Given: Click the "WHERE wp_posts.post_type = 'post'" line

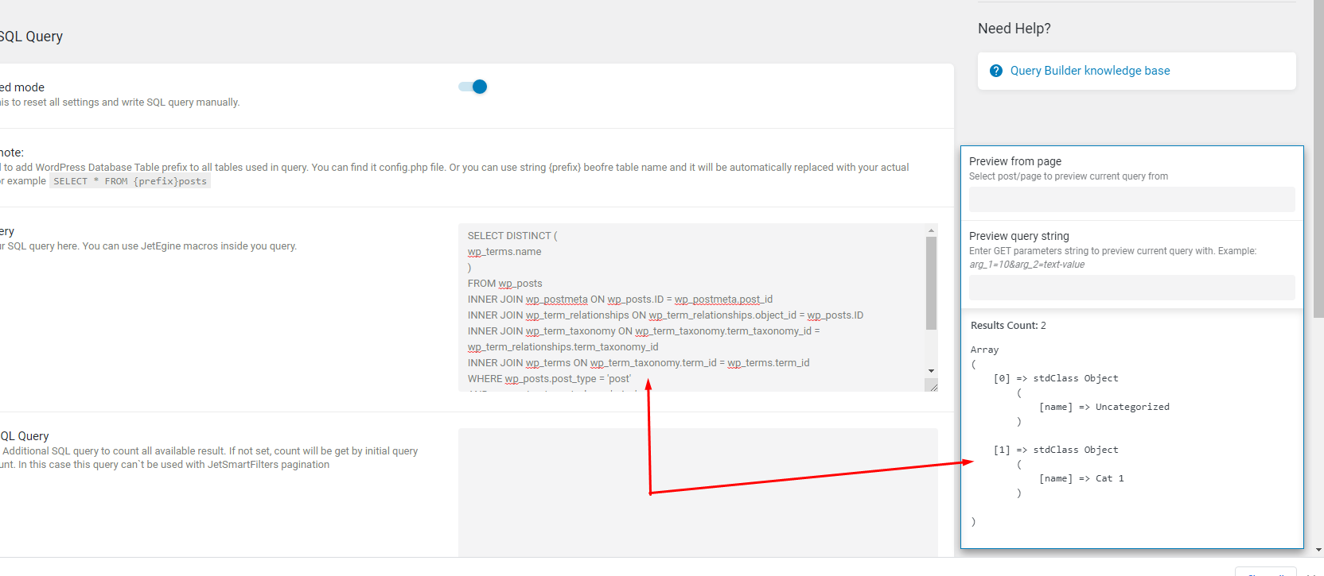Looking at the screenshot, I should [x=549, y=379].
